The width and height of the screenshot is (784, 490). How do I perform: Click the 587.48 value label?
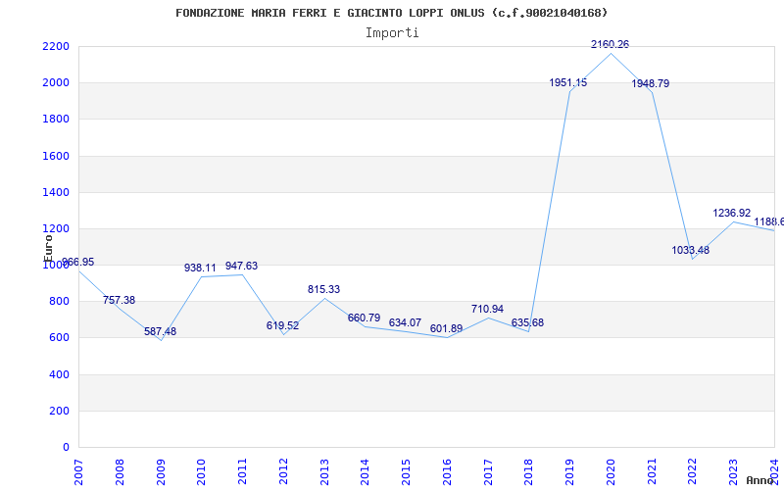160,332
